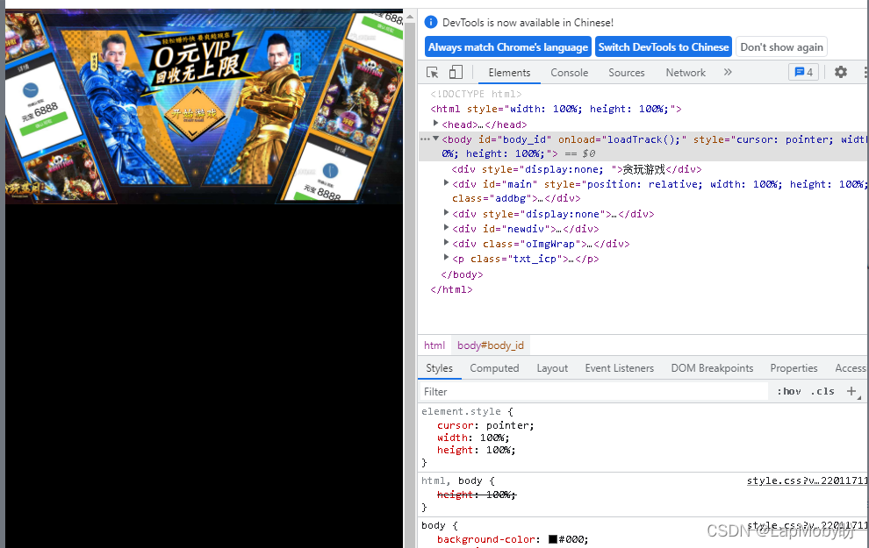Image resolution: width=869 pixels, height=548 pixels.
Task: Click the struck-through height: 100% declaration
Action: click(x=476, y=495)
